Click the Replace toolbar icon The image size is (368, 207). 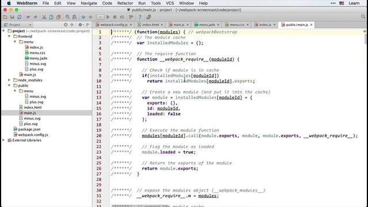tap(74, 17)
